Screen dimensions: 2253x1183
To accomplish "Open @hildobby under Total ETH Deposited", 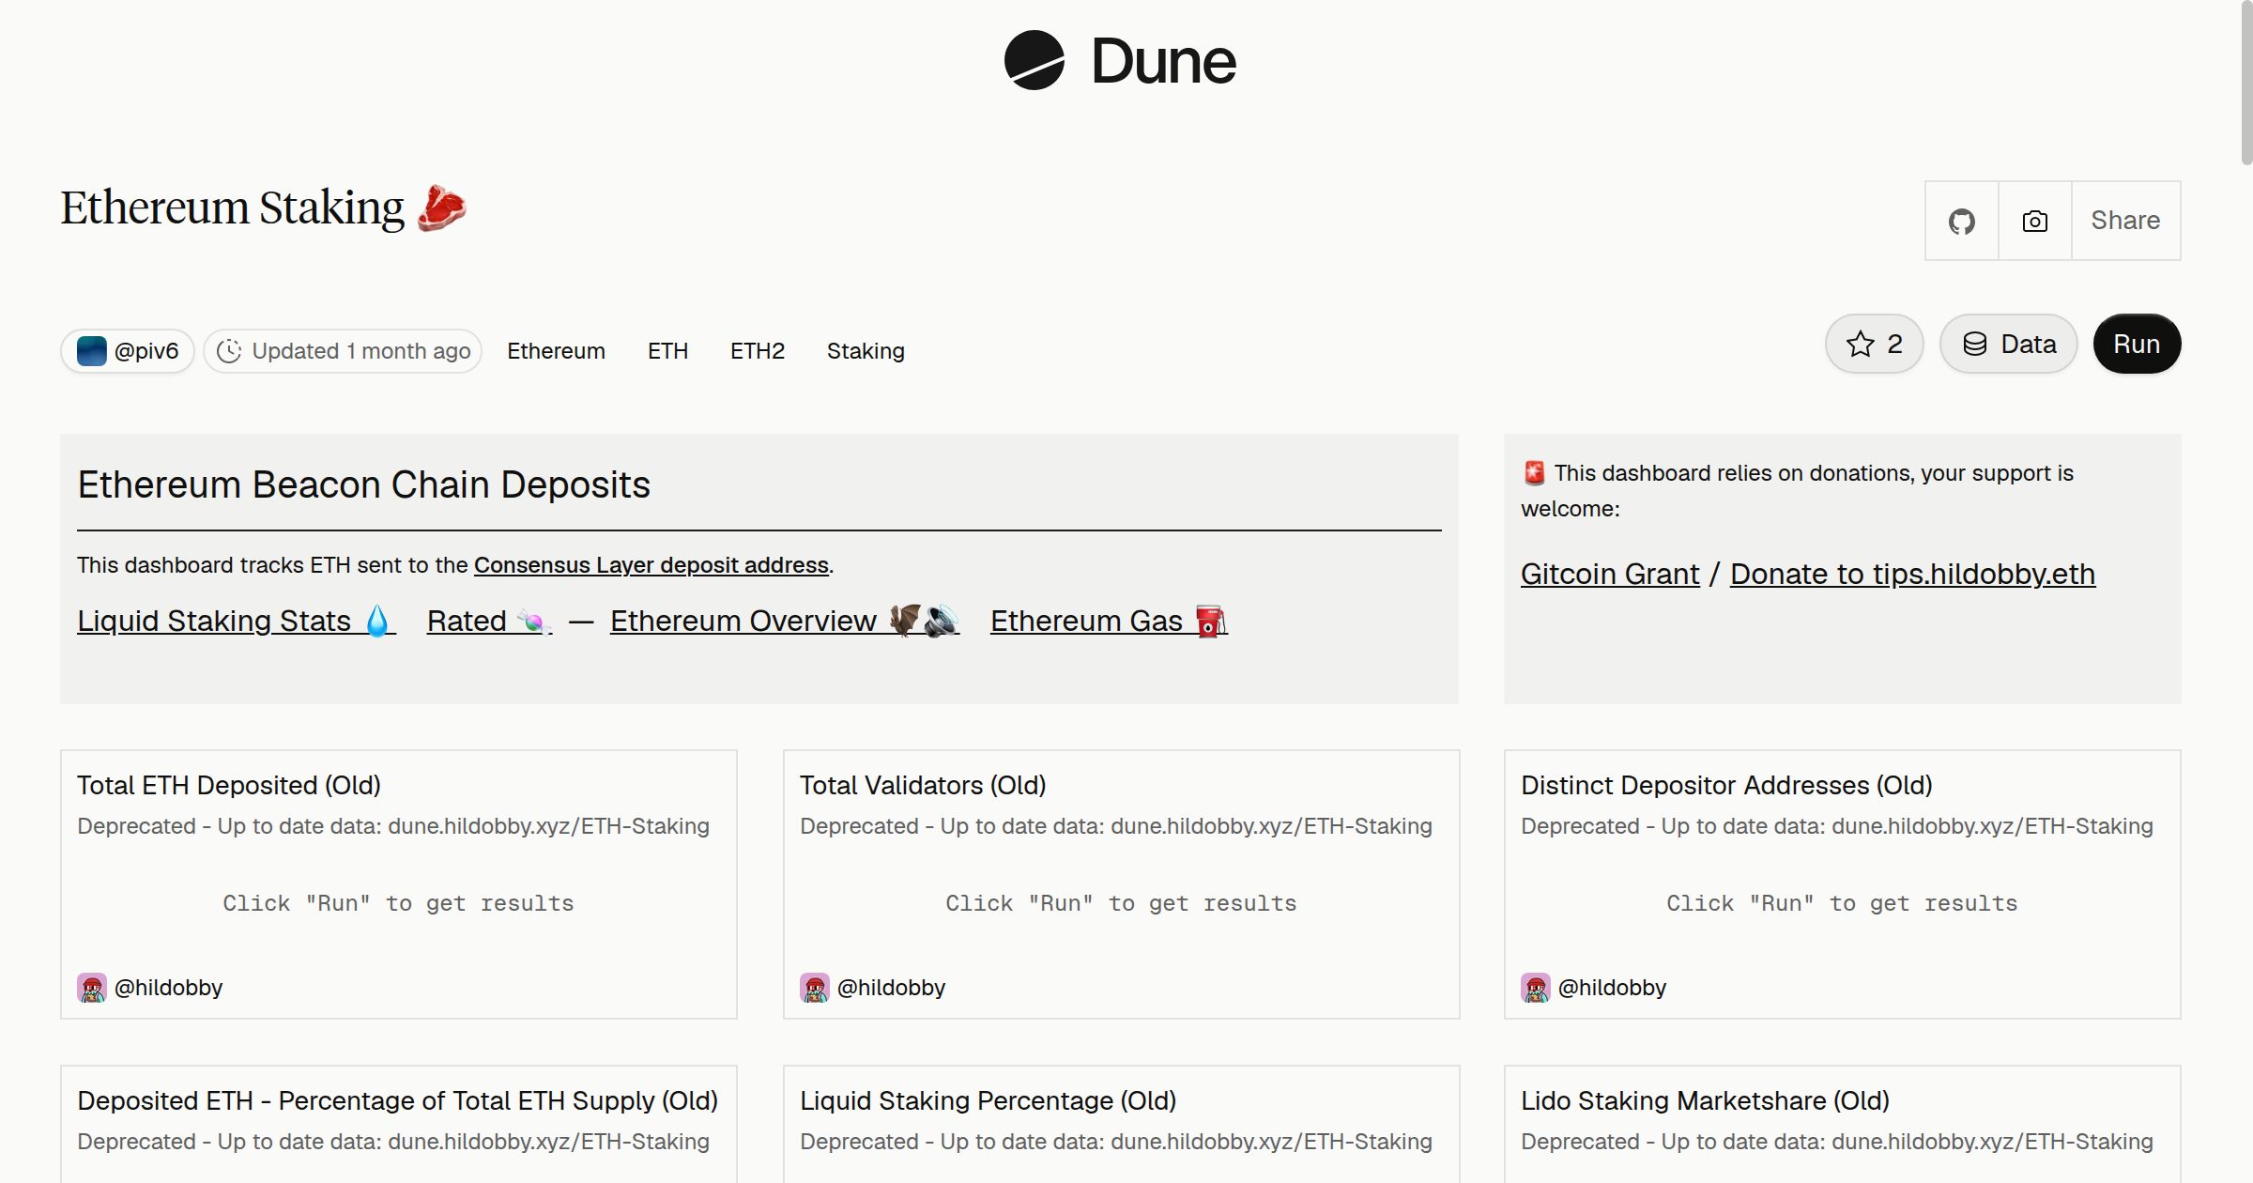I will pyautogui.click(x=168, y=988).
